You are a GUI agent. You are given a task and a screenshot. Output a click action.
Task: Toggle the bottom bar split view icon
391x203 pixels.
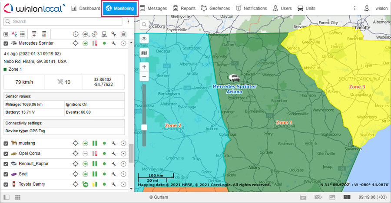point(347,197)
